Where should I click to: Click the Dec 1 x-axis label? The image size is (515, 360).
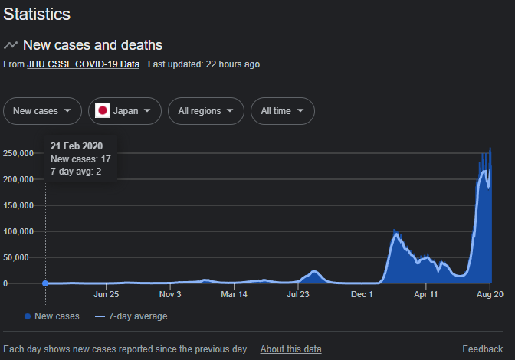[x=362, y=294]
